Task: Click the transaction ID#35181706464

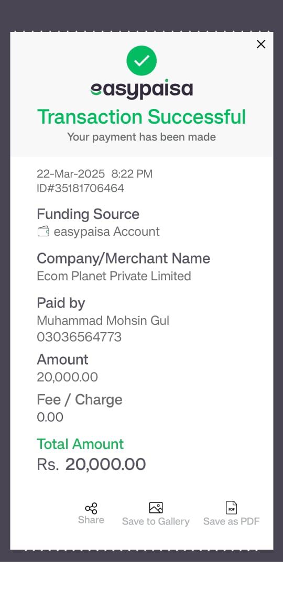Action: click(81, 188)
